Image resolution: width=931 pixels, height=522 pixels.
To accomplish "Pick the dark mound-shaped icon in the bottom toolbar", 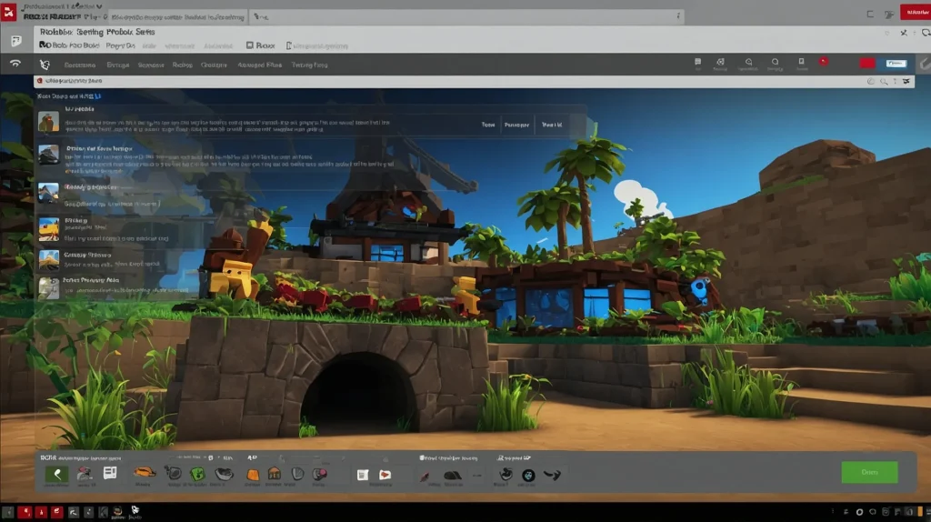I will tap(453, 475).
